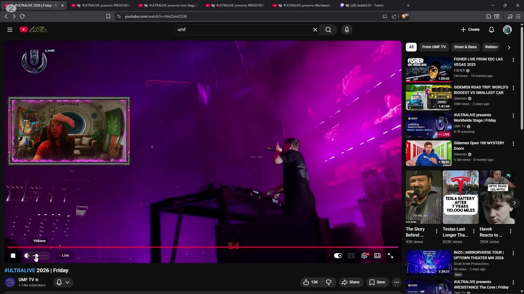Open browser extensions puzzle icon
Image resolution: width=524 pixels, height=294 pixels.
pyautogui.click(x=488, y=16)
